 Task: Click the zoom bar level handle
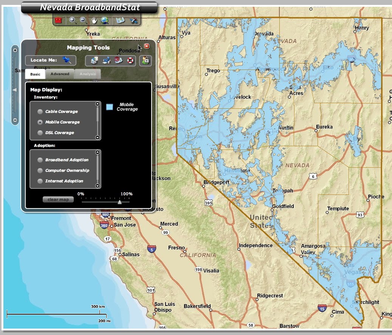(x=15, y=90)
